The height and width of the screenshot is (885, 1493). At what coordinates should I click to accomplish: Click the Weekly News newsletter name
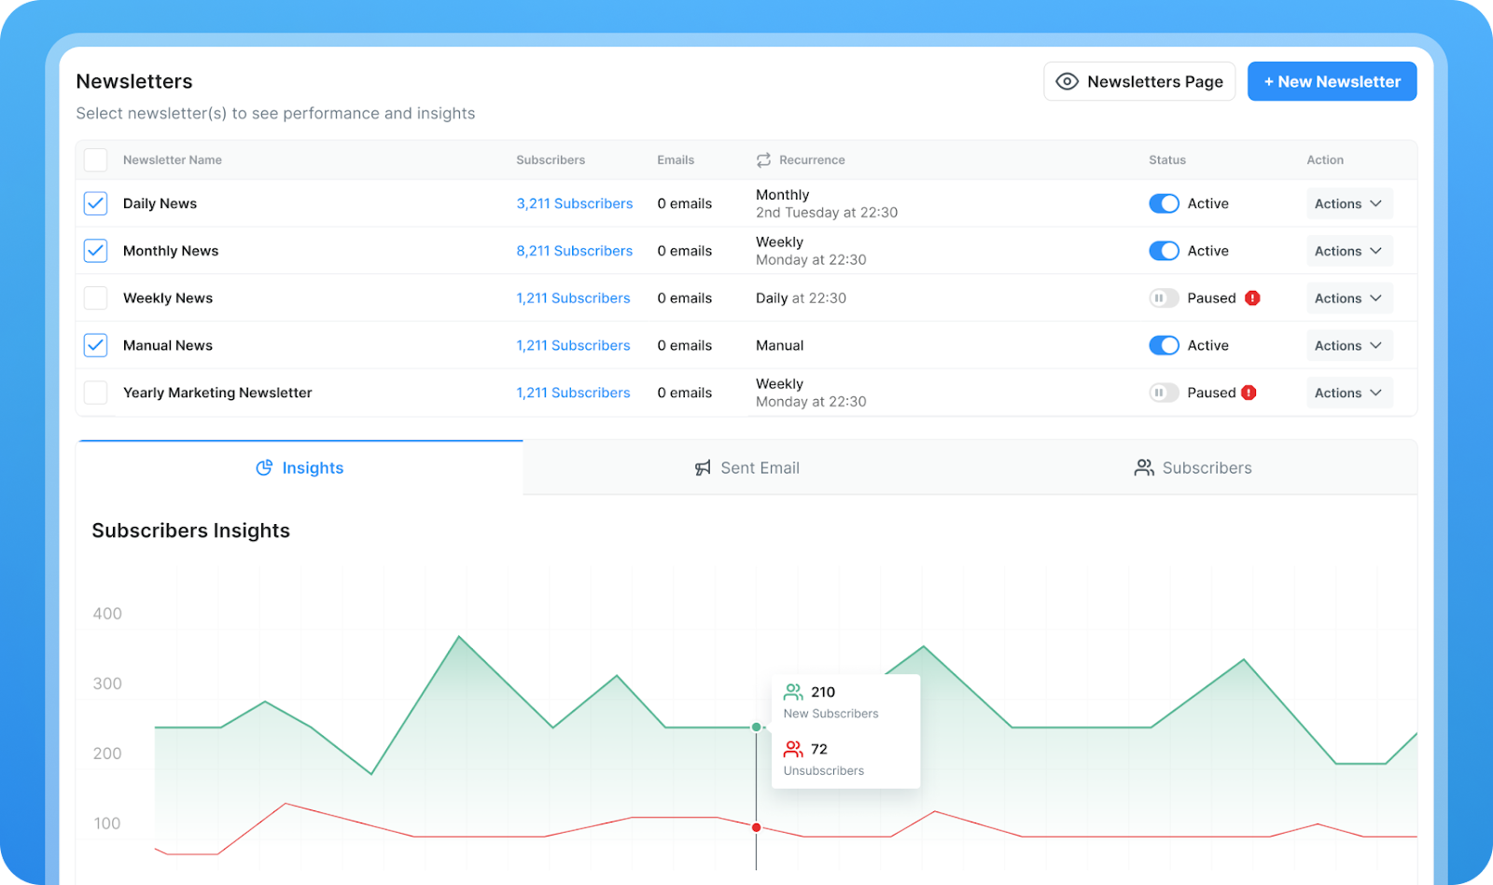pos(168,298)
